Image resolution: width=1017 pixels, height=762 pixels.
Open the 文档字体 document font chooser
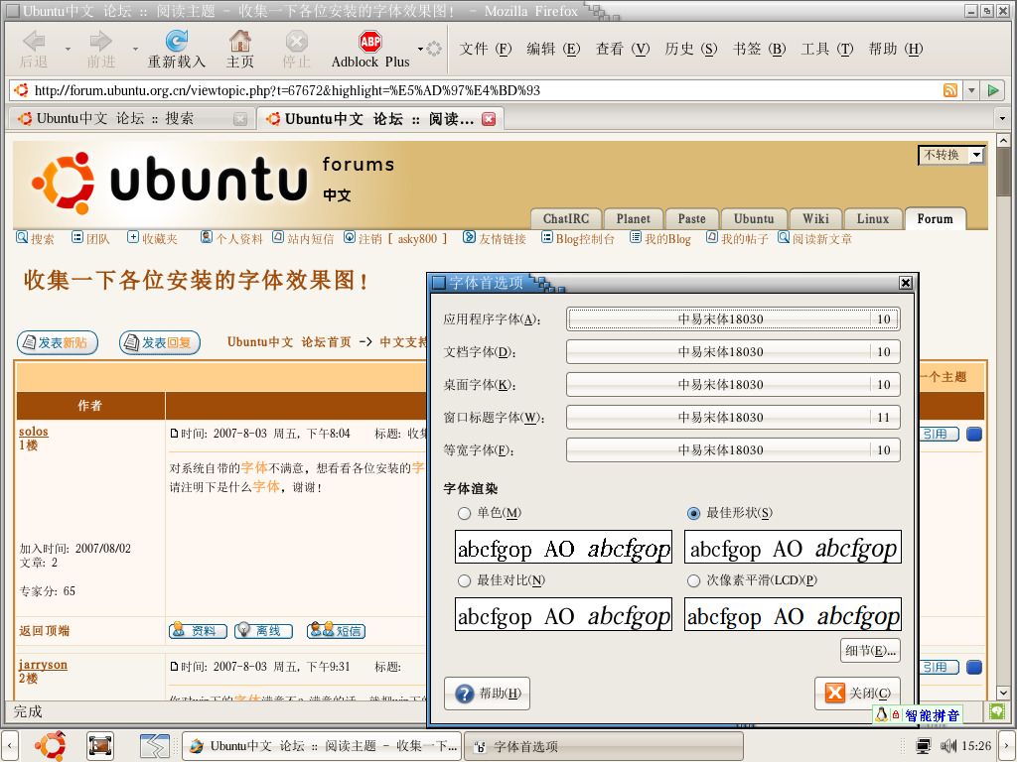pos(733,352)
